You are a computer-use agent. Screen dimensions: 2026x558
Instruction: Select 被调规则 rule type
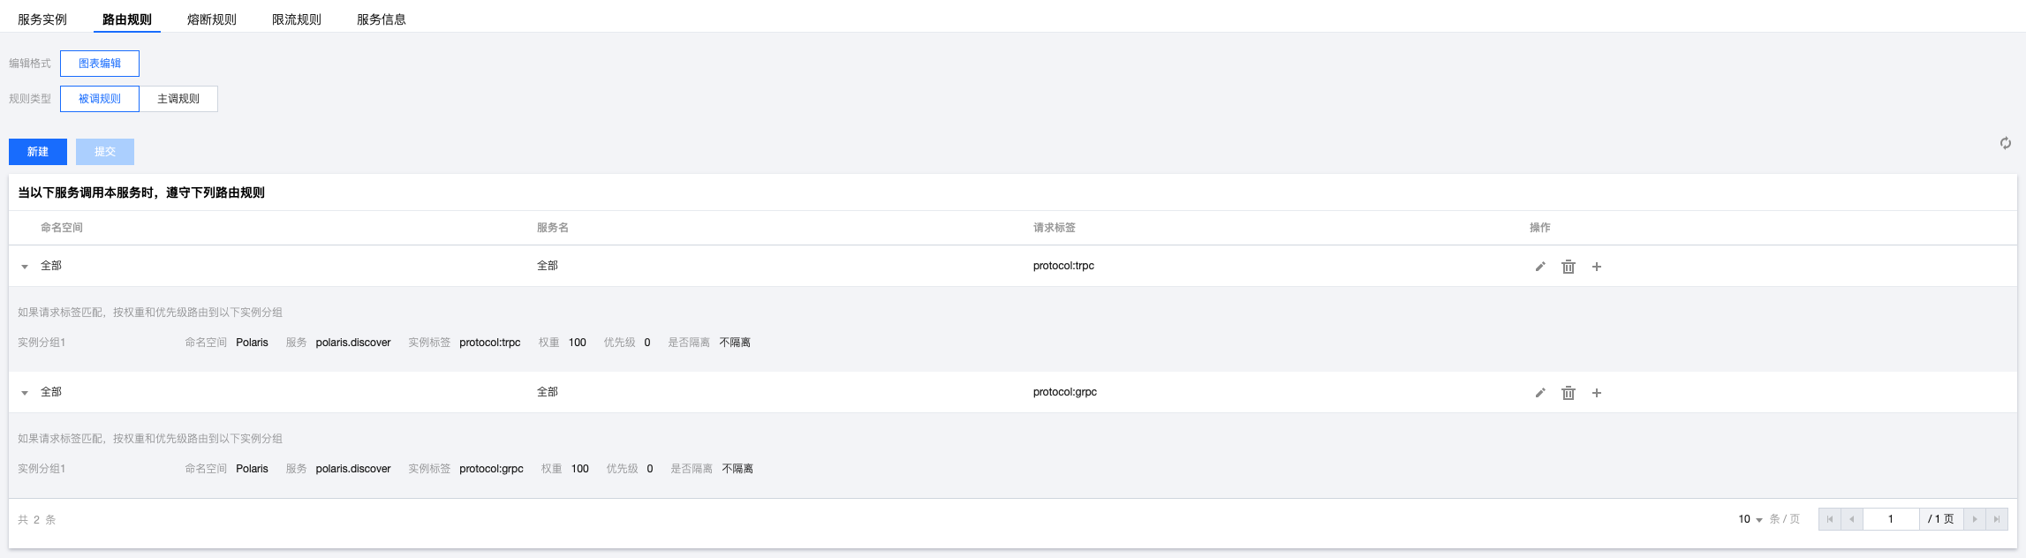(x=100, y=99)
